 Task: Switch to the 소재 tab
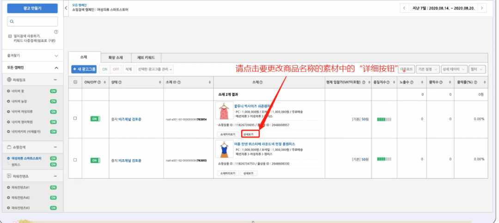[84, 57]
